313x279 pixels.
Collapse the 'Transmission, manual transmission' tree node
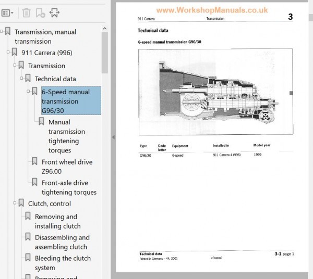point(2,31)
